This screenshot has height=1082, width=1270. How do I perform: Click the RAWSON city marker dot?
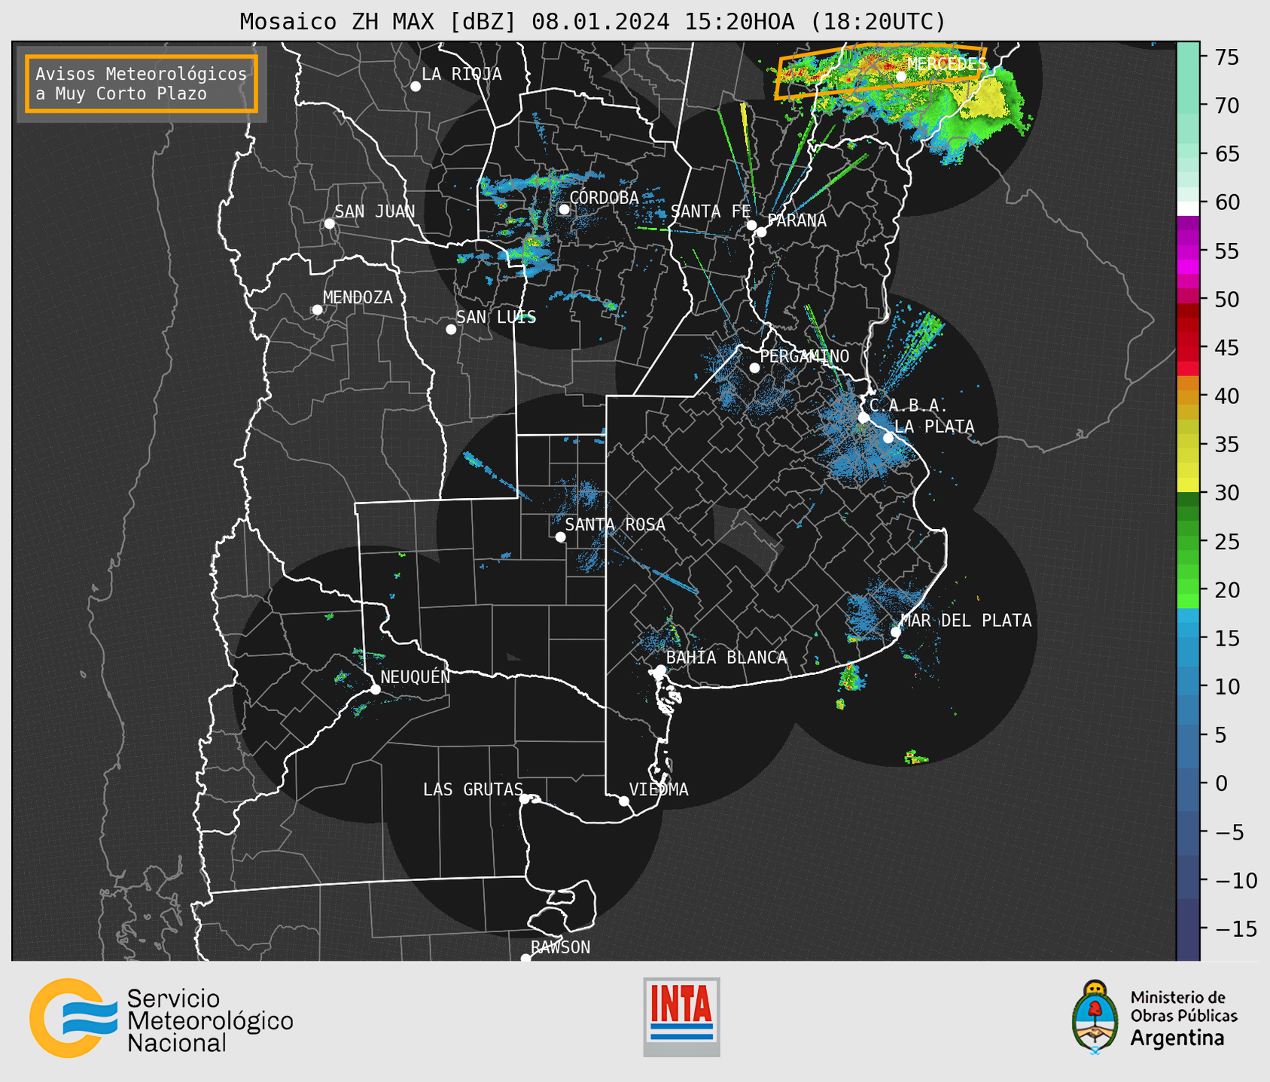coord(525,959)
